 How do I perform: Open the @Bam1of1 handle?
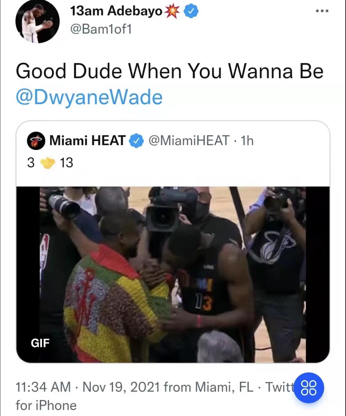tap(101, 29)
